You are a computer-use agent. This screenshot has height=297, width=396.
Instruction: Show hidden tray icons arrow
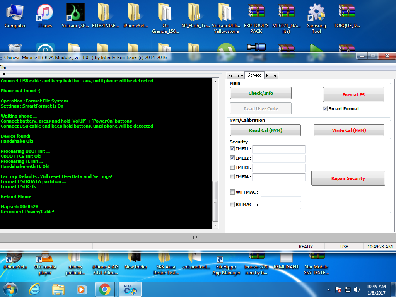click(x=329, y=289)
